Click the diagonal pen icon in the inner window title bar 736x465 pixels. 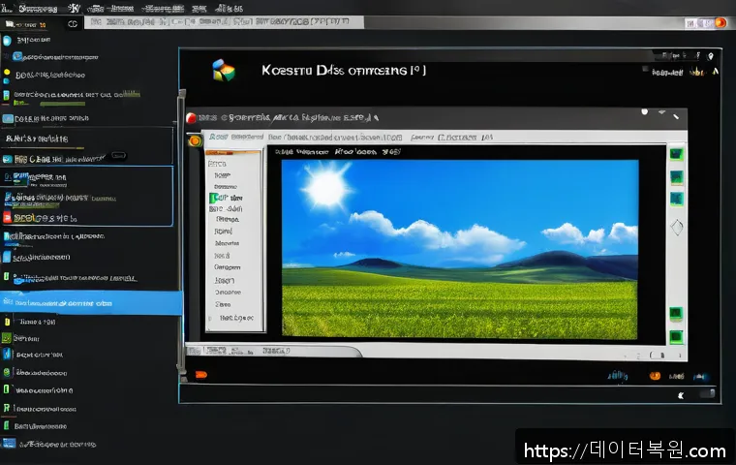[676, 116]
